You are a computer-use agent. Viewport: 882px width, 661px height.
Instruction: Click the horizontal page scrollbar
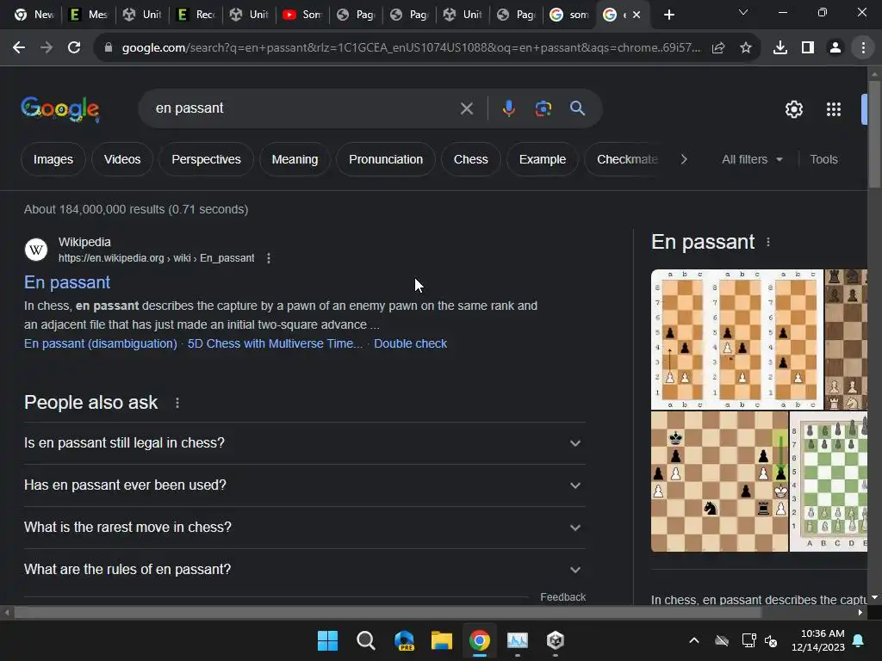pyautogui.click(x=387, y=612)
